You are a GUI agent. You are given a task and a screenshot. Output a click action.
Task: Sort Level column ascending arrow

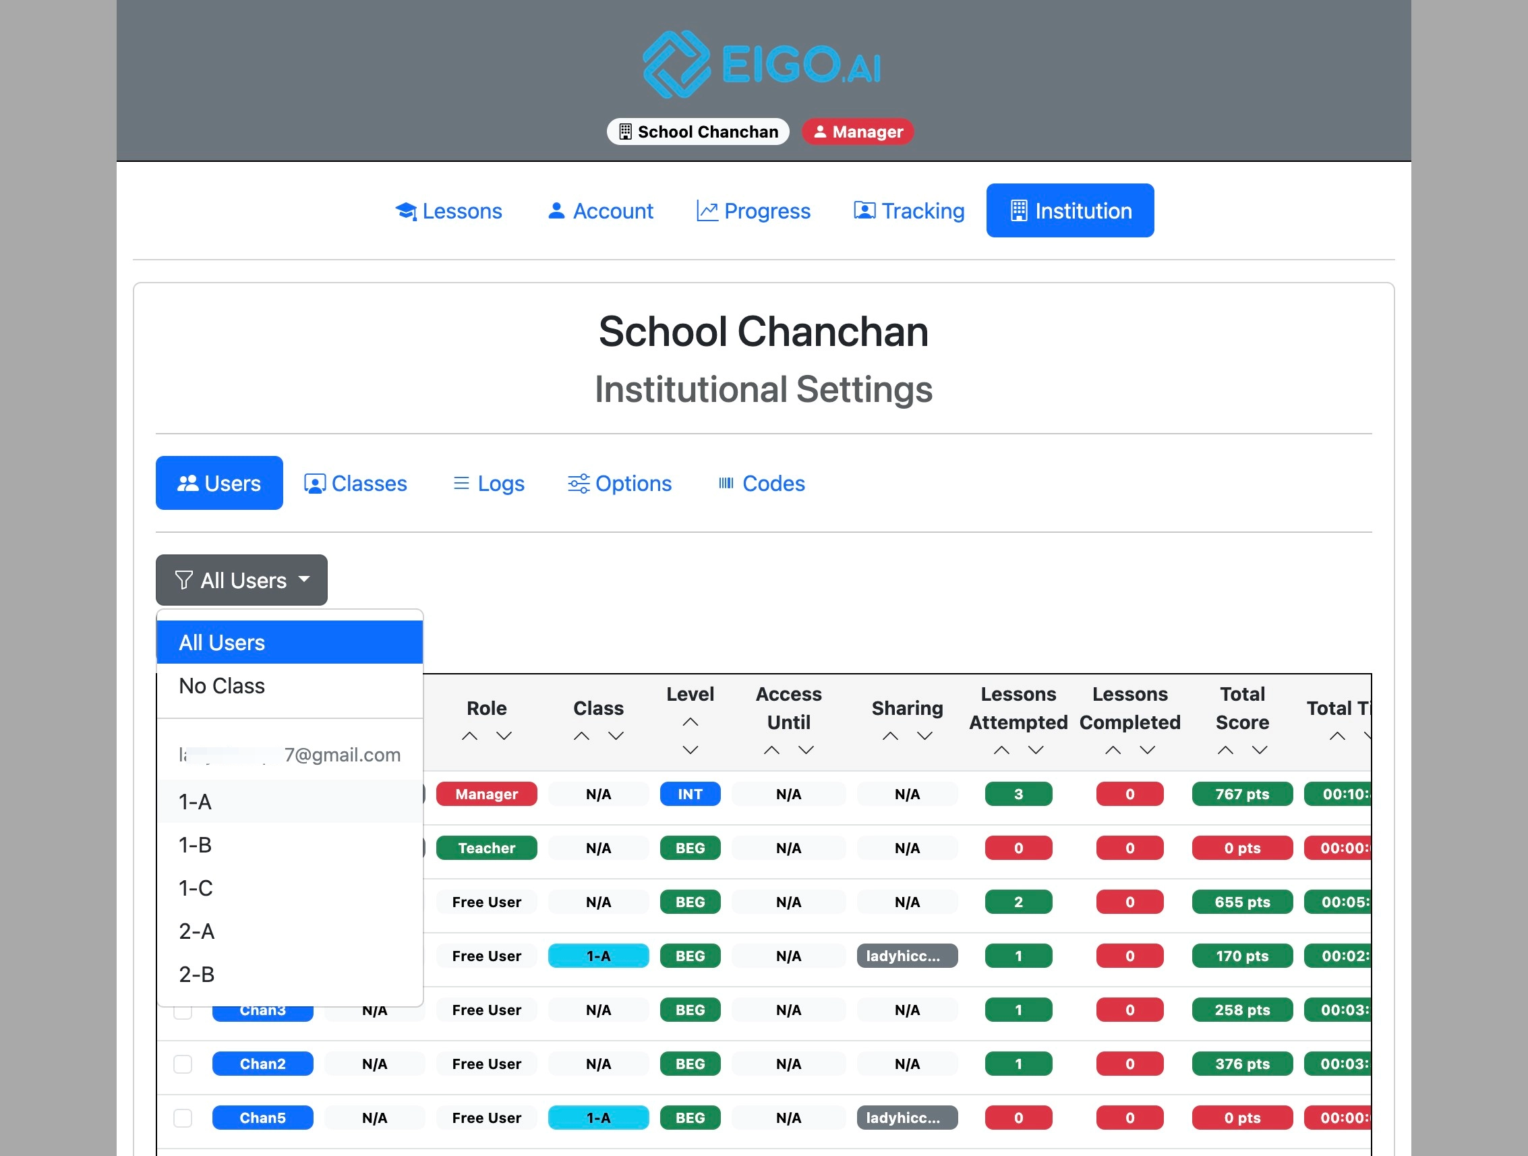pyautogui.click(x=690, y=722)
